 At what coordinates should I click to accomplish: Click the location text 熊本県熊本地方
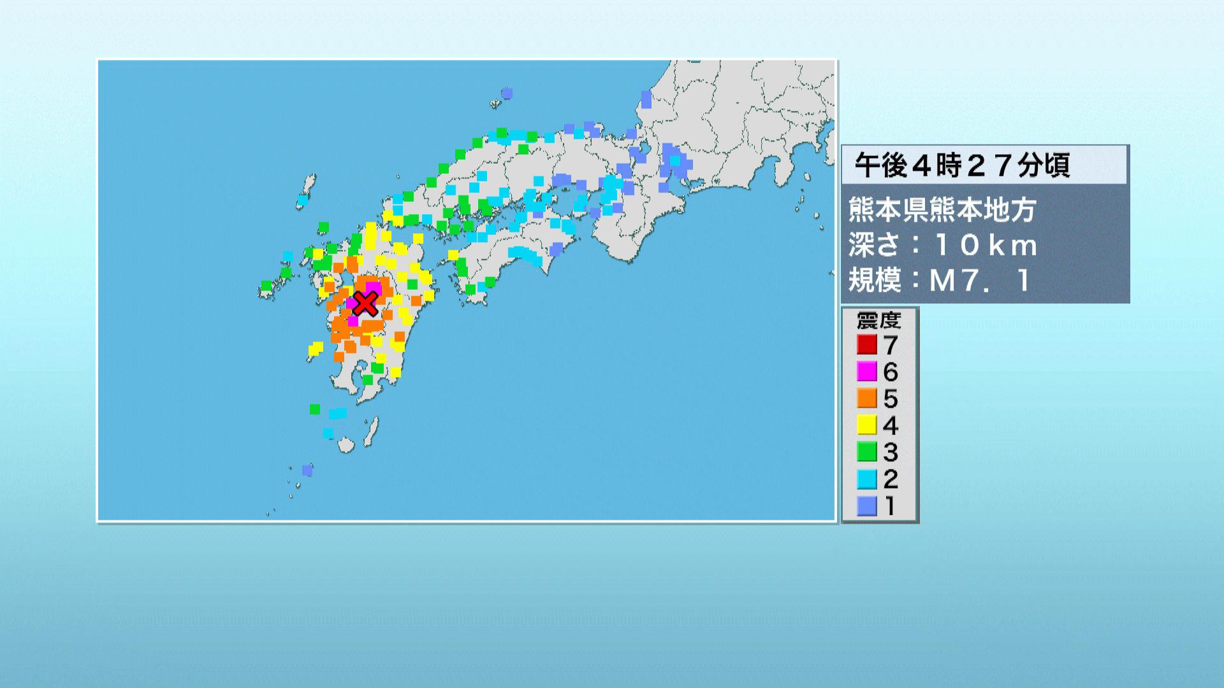click(942, 210)
